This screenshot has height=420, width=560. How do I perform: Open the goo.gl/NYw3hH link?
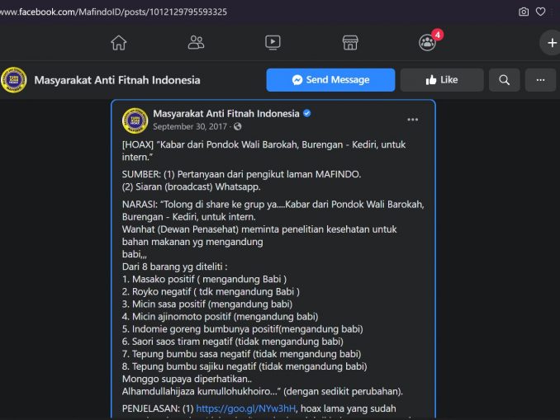pos(245,408)
